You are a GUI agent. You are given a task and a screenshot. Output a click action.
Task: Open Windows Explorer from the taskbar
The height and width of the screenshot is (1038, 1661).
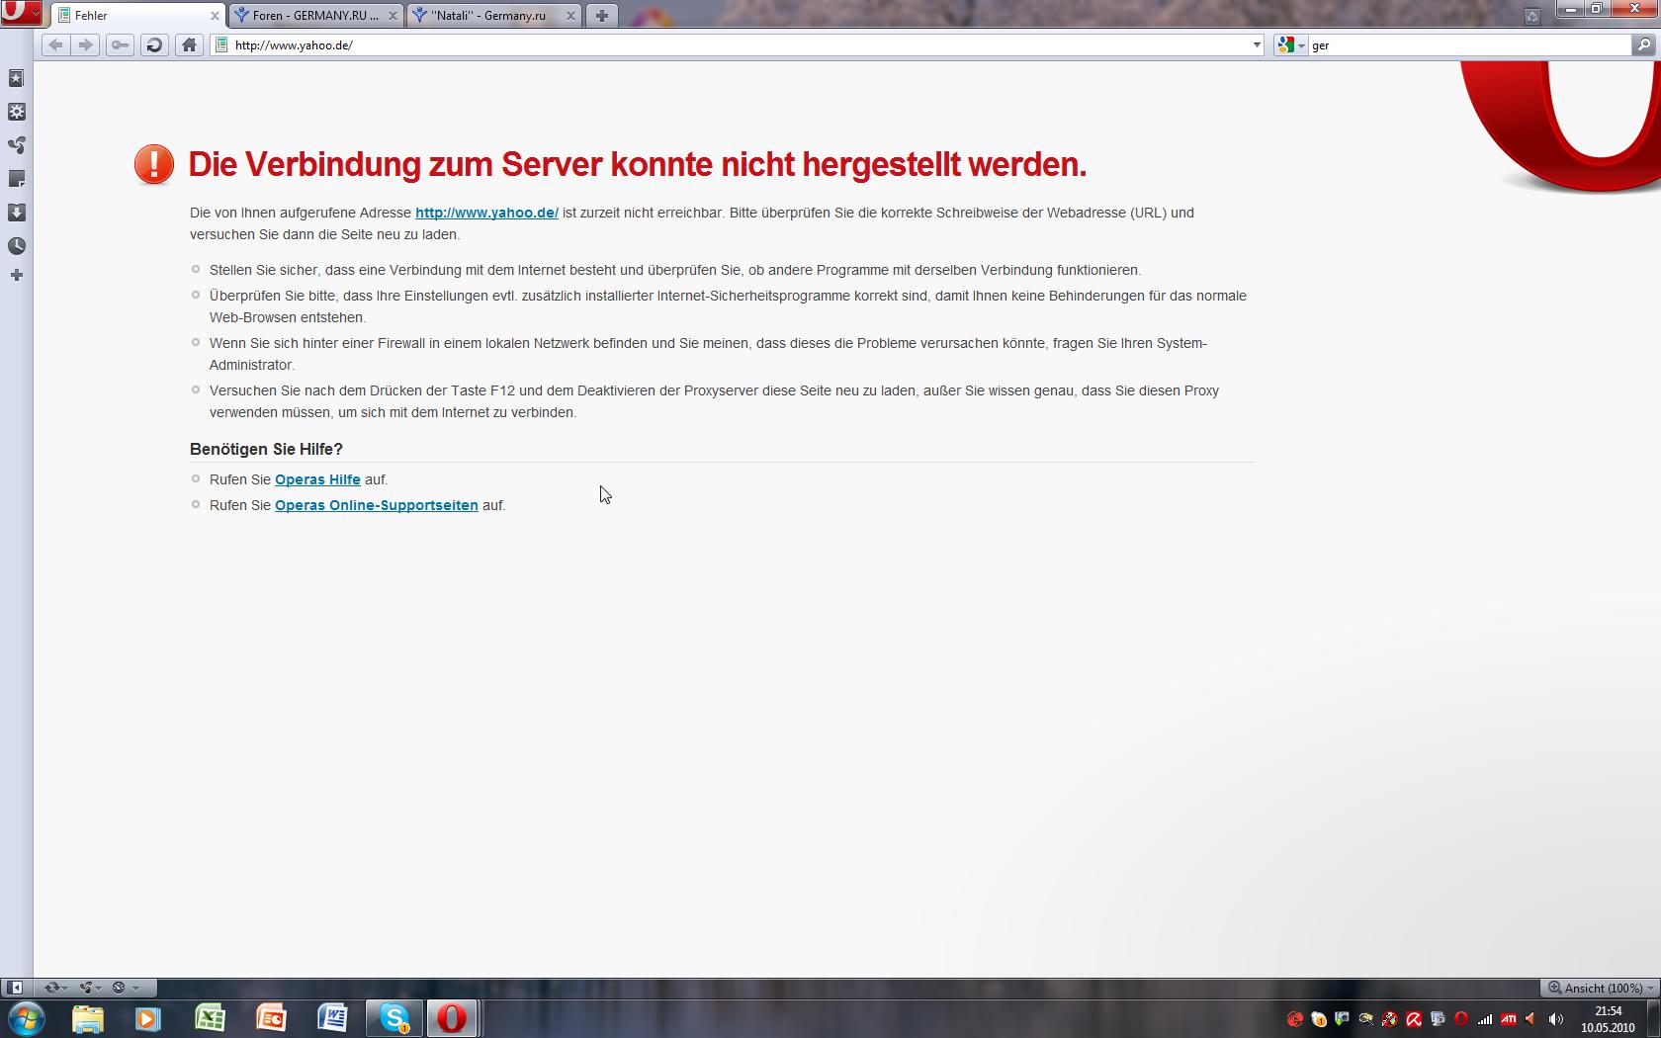point(87,1018)
